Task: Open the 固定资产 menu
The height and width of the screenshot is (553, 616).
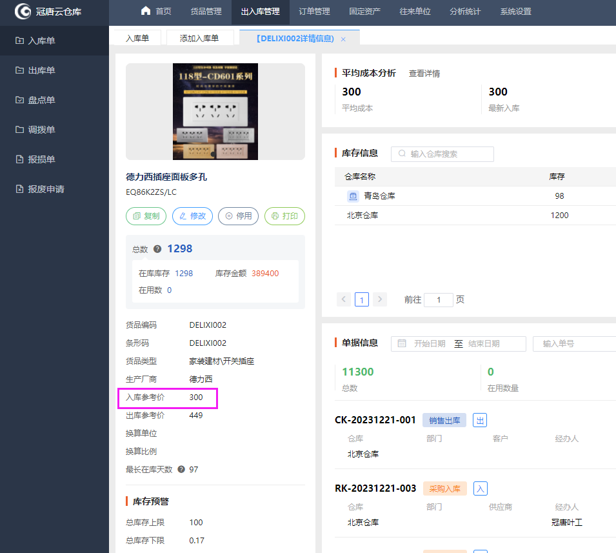Action: pyautogui.click(x=364, y=12)
